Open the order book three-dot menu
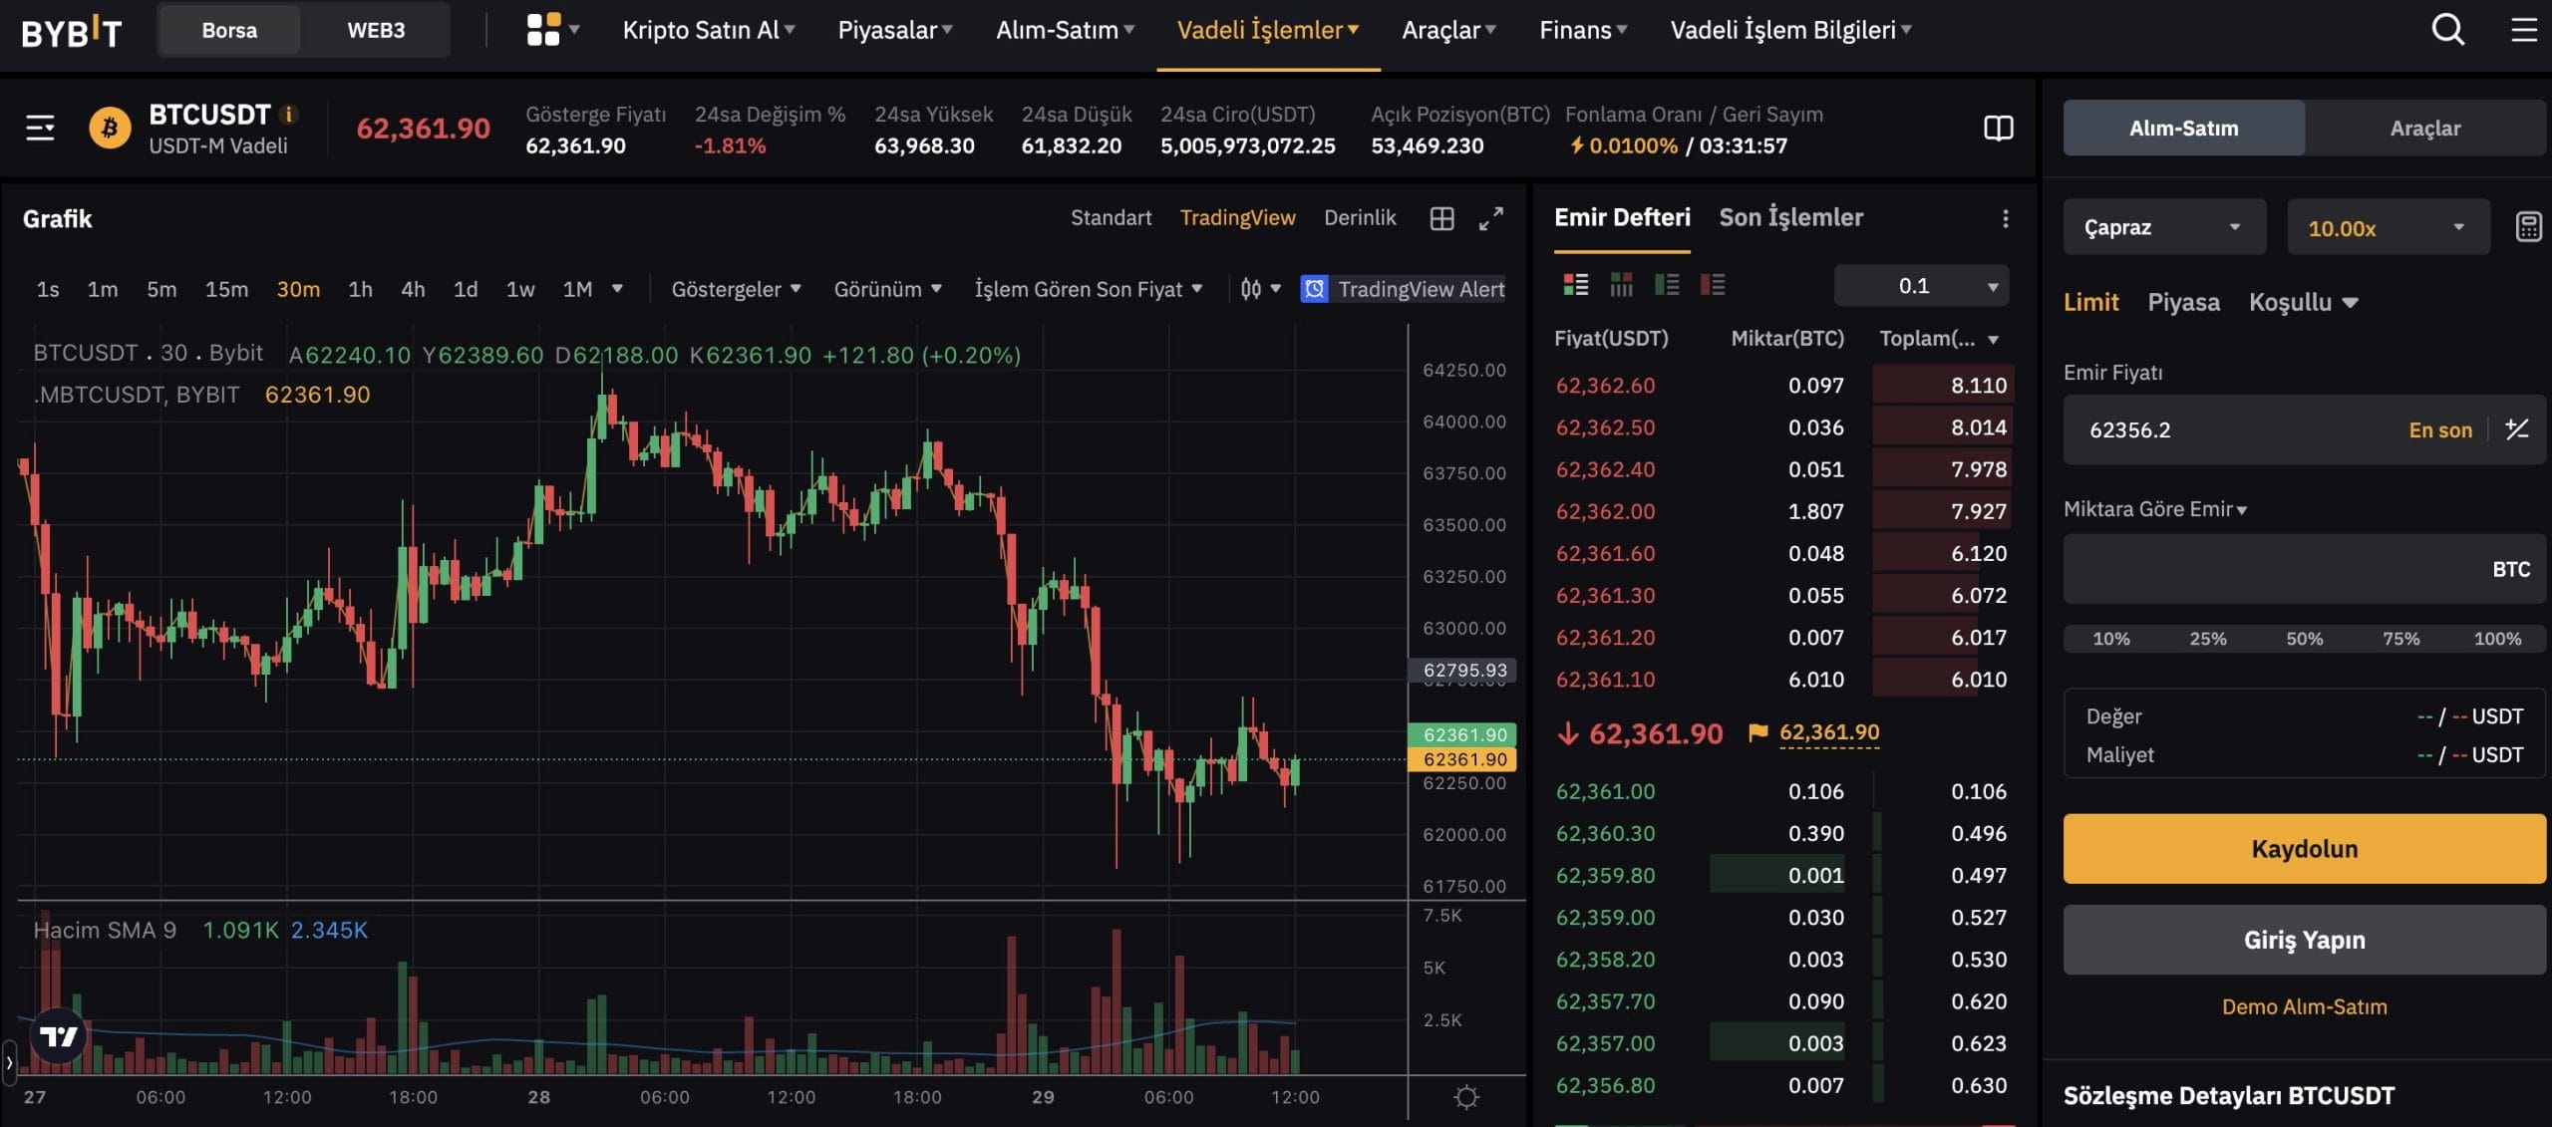Viewport: 2552px width, 1127px height. (2005, 218)
